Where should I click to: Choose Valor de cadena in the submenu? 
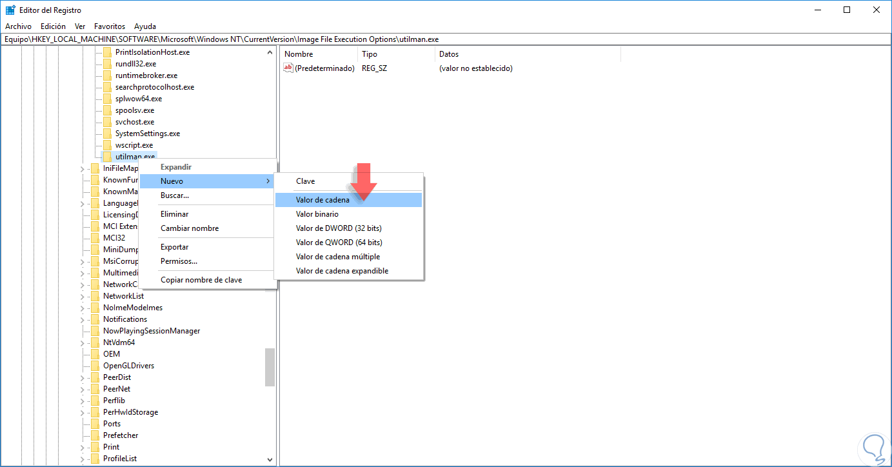[348, 200]
